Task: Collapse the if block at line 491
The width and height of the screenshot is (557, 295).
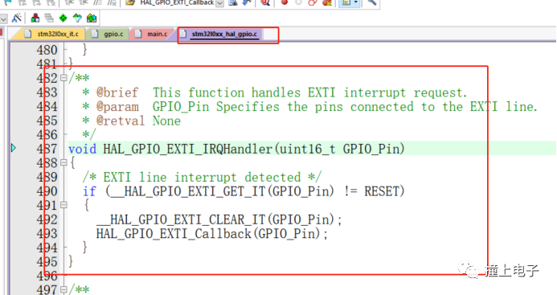Action: pos(63,205)
